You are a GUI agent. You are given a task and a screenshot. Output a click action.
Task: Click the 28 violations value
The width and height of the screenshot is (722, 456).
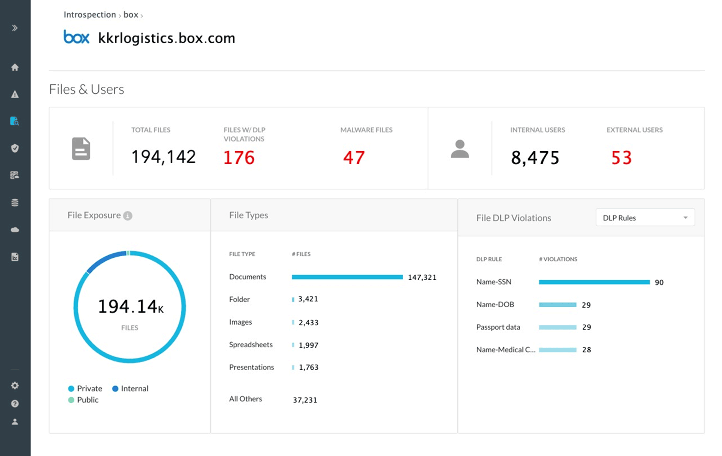pos(586,350)
